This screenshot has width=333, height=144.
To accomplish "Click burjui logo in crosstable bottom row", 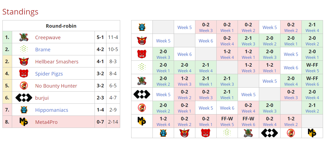I will (270, 133).
